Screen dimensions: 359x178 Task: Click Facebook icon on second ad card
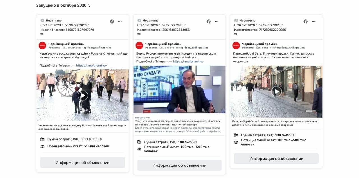tap(209, 21)
